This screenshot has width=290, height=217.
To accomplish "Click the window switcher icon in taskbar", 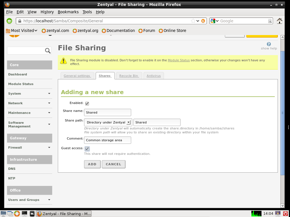I will (x=10, y=214).
